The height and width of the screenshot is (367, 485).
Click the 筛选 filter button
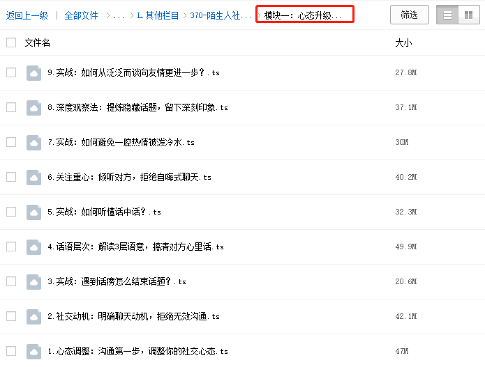pyautogui.click(x=410, y=15)
